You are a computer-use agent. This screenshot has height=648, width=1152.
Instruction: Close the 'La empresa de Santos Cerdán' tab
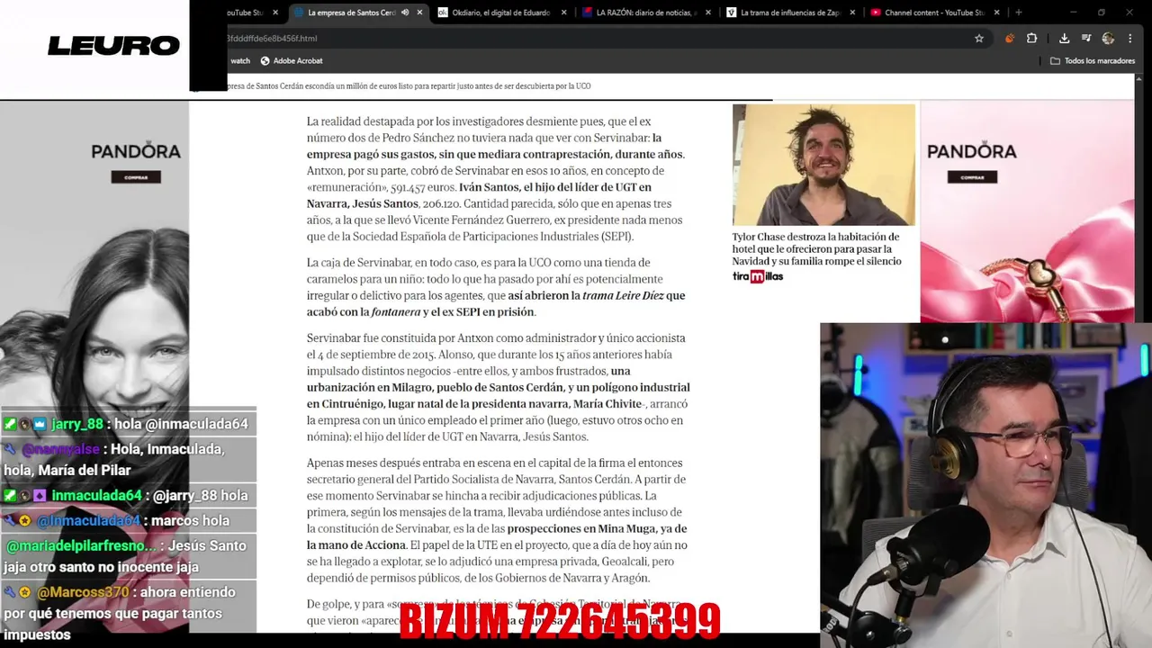tap(419, 13)
